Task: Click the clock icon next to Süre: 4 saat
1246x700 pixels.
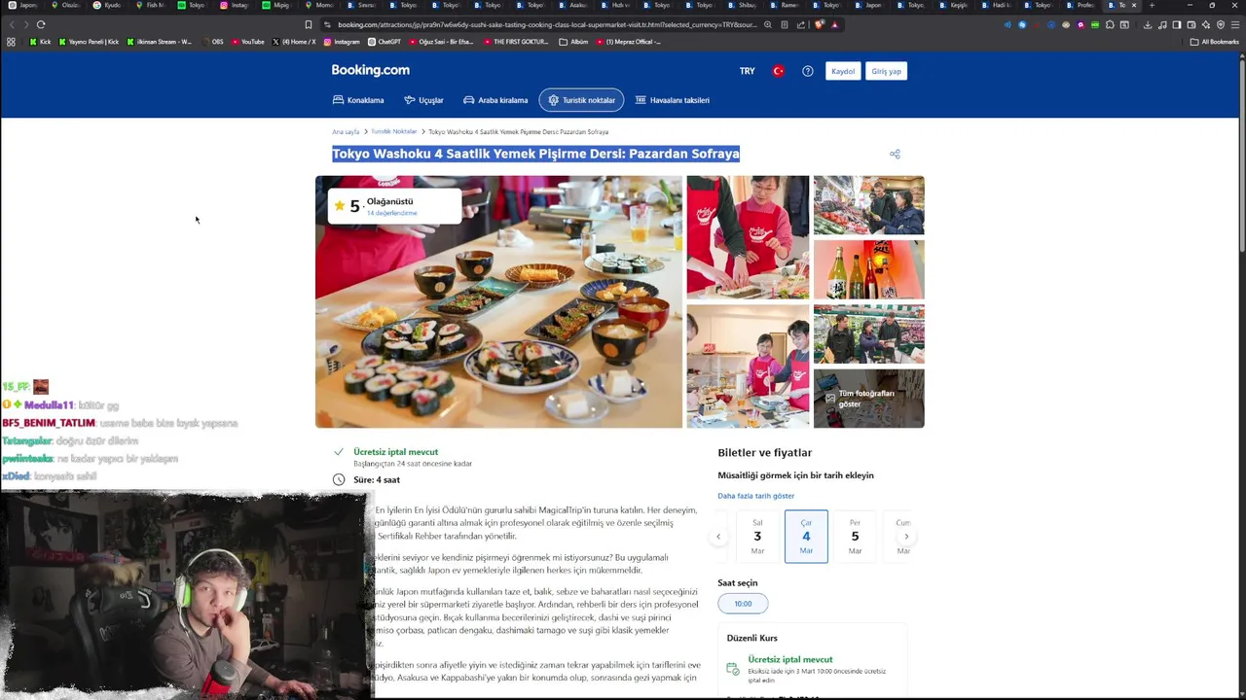Action: point(339,479)
